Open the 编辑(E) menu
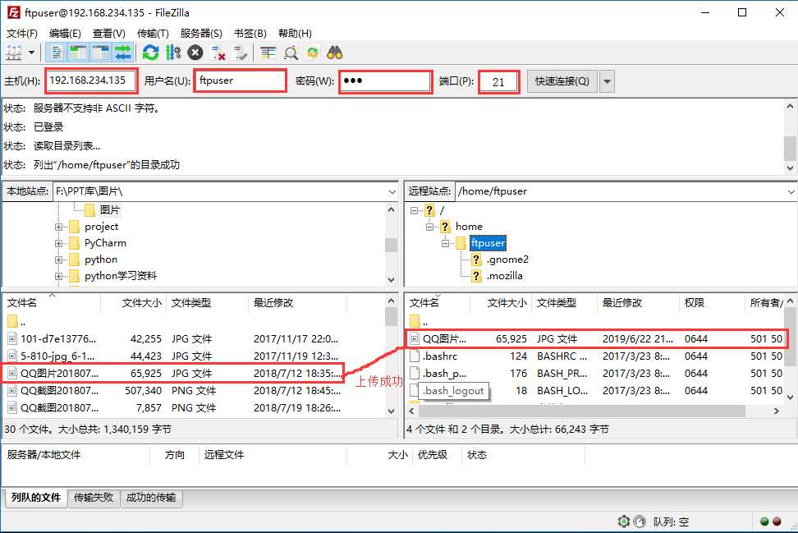The height and width of the screenshot is (533, 798). tap(65, 34)
